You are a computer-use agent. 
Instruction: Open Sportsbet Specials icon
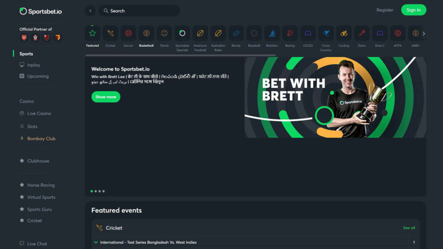coord(182,33)
